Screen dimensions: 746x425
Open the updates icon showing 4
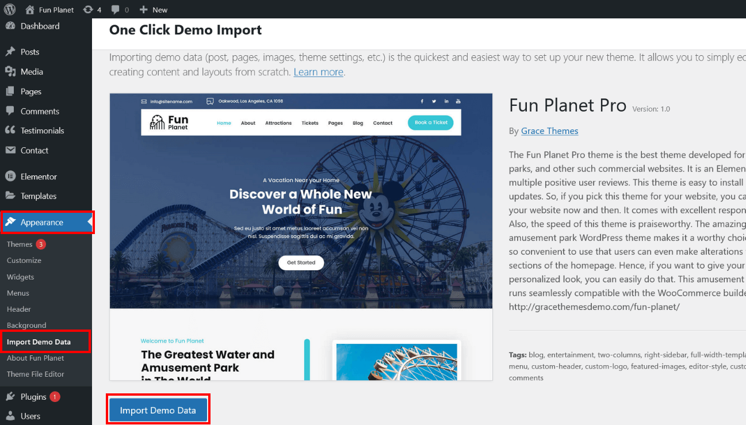click(88, 10)
